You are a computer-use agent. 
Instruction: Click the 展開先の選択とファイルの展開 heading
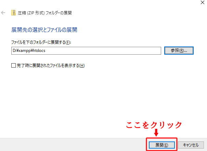pyautogui.click(x=44, y=30)
